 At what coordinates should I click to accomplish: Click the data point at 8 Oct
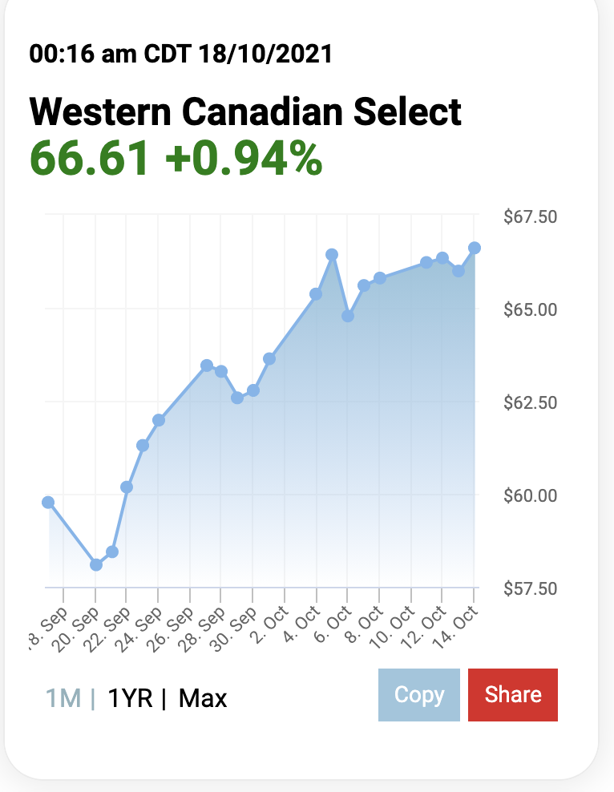380,278
